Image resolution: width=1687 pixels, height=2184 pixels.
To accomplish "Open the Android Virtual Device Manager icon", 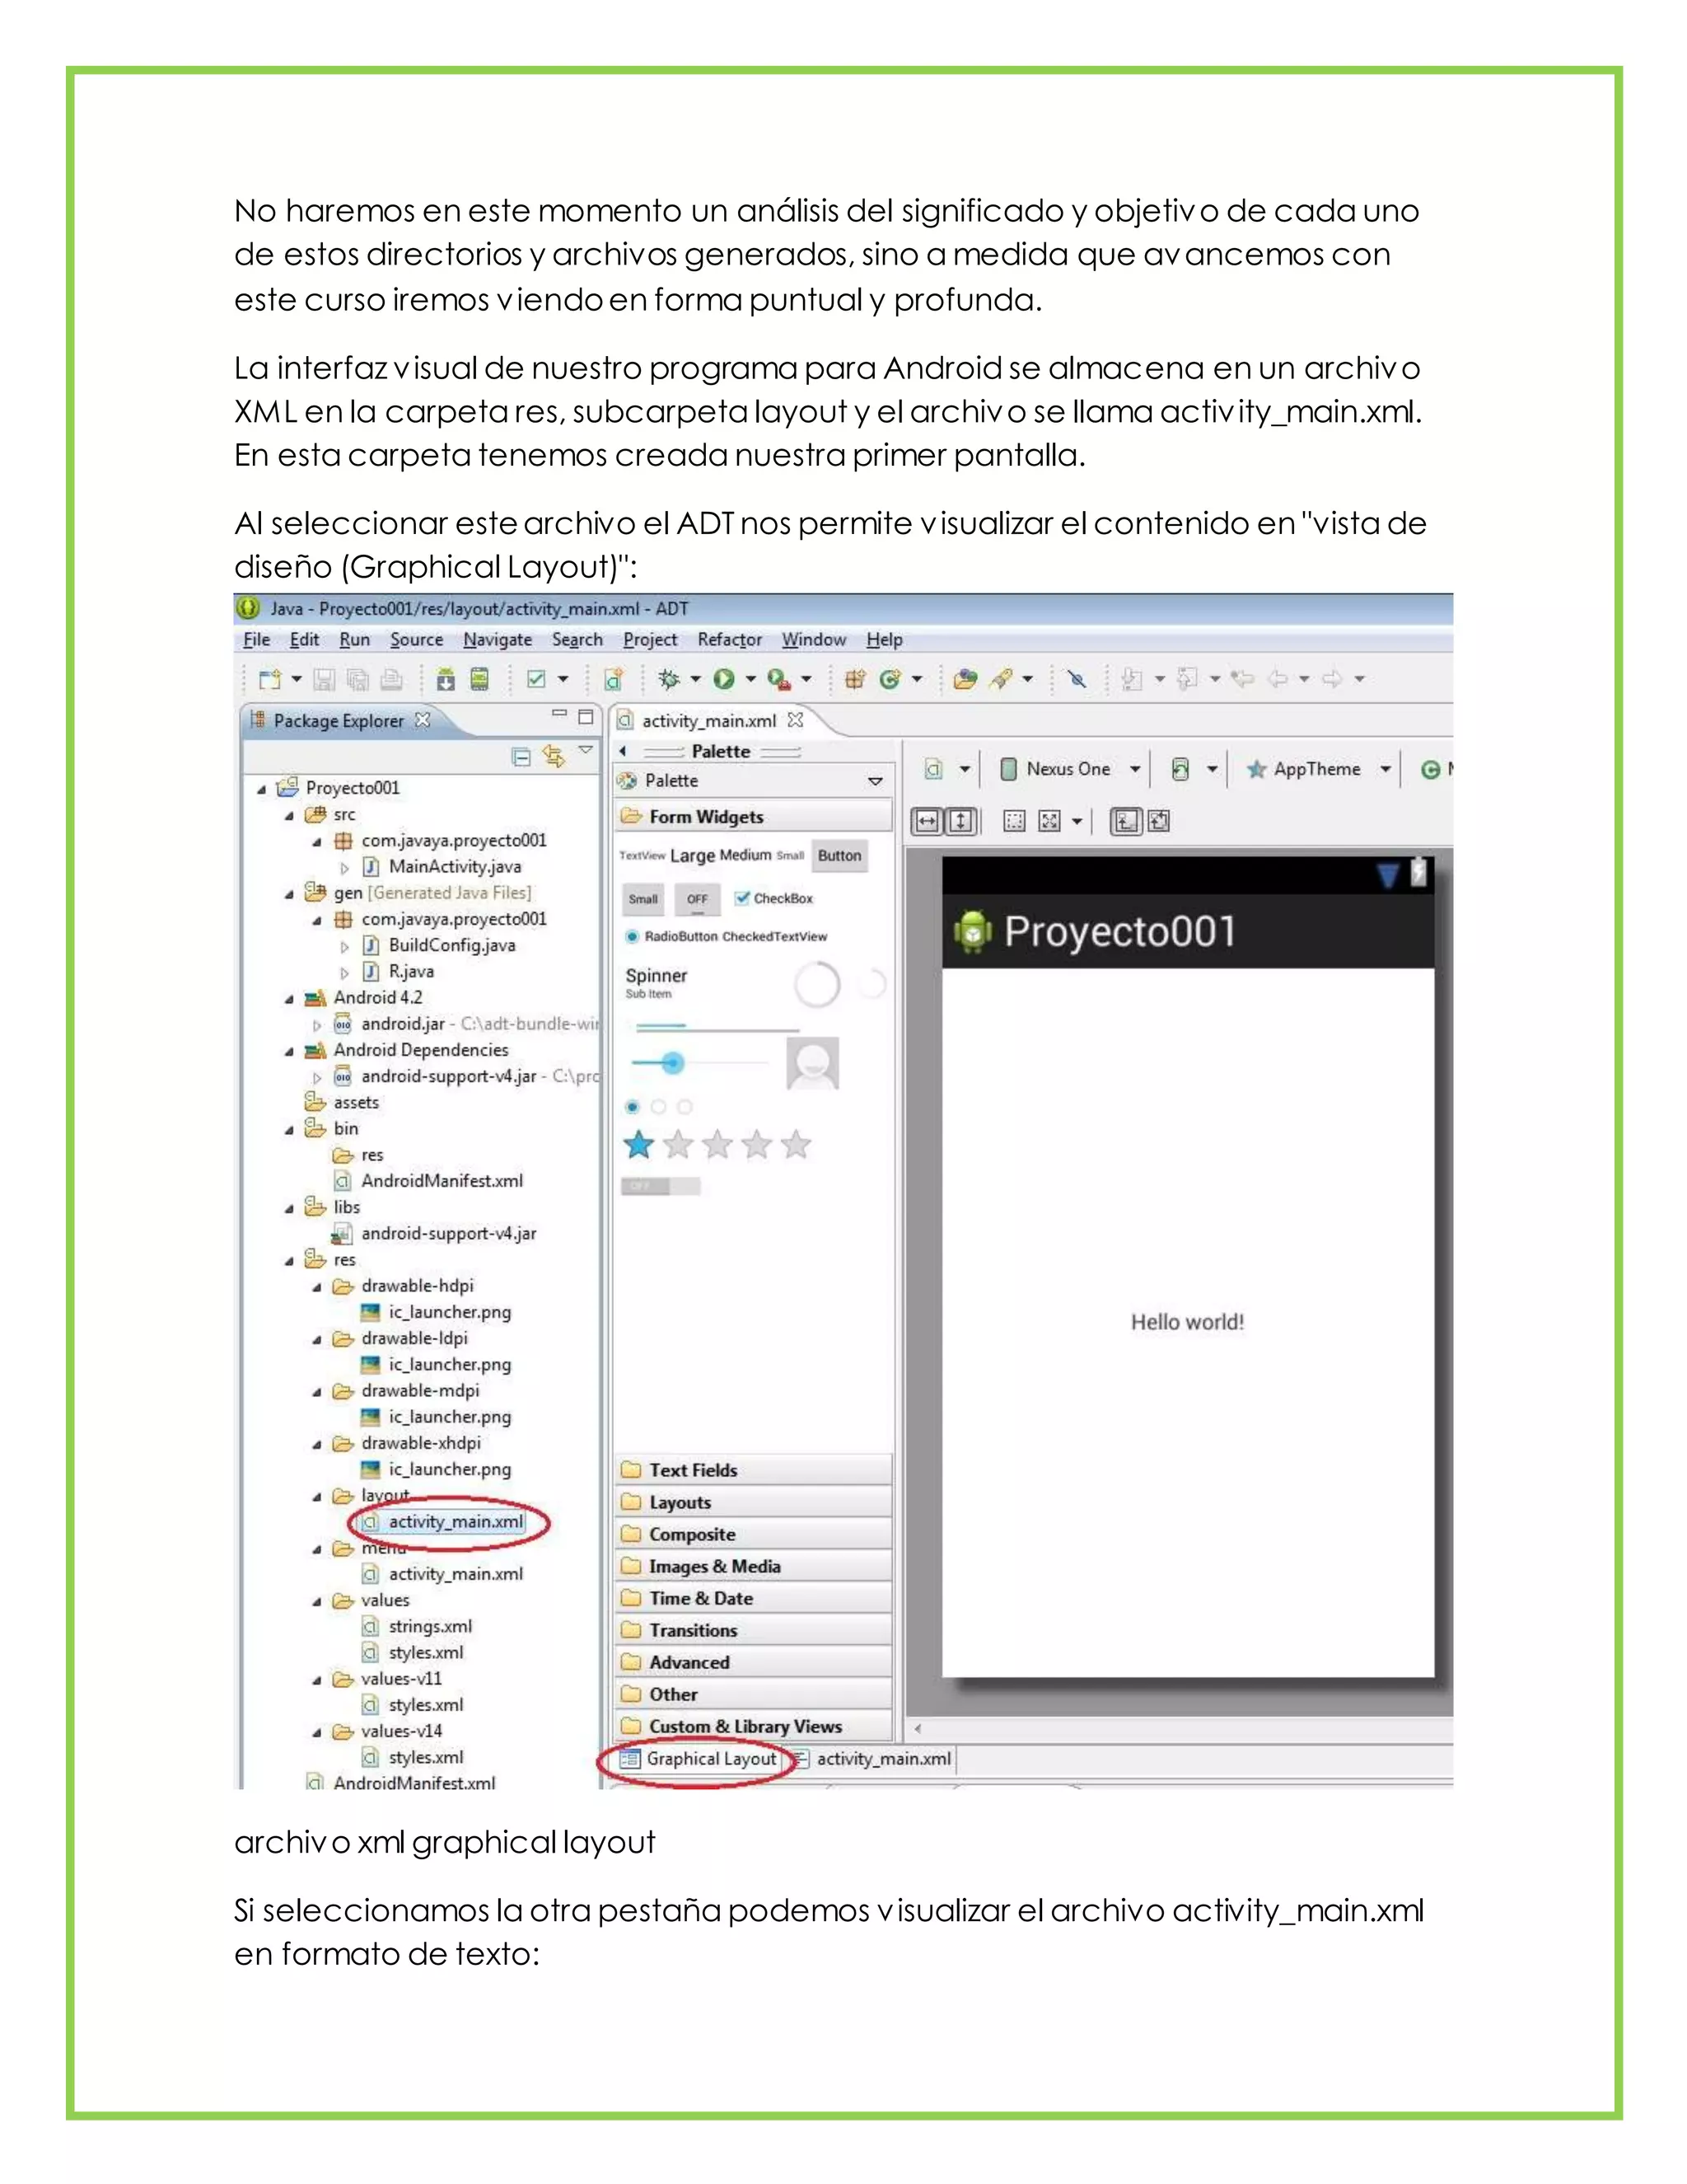I will (479, 680).
